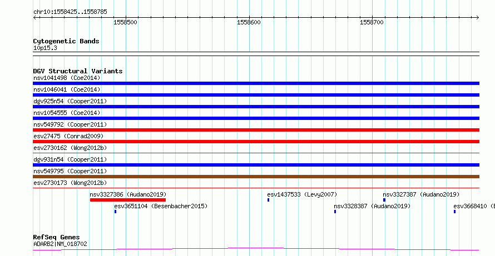This screenshot has height=256, width=495.
Task: Select the red bar under esv27475
Action: (256, 142)
